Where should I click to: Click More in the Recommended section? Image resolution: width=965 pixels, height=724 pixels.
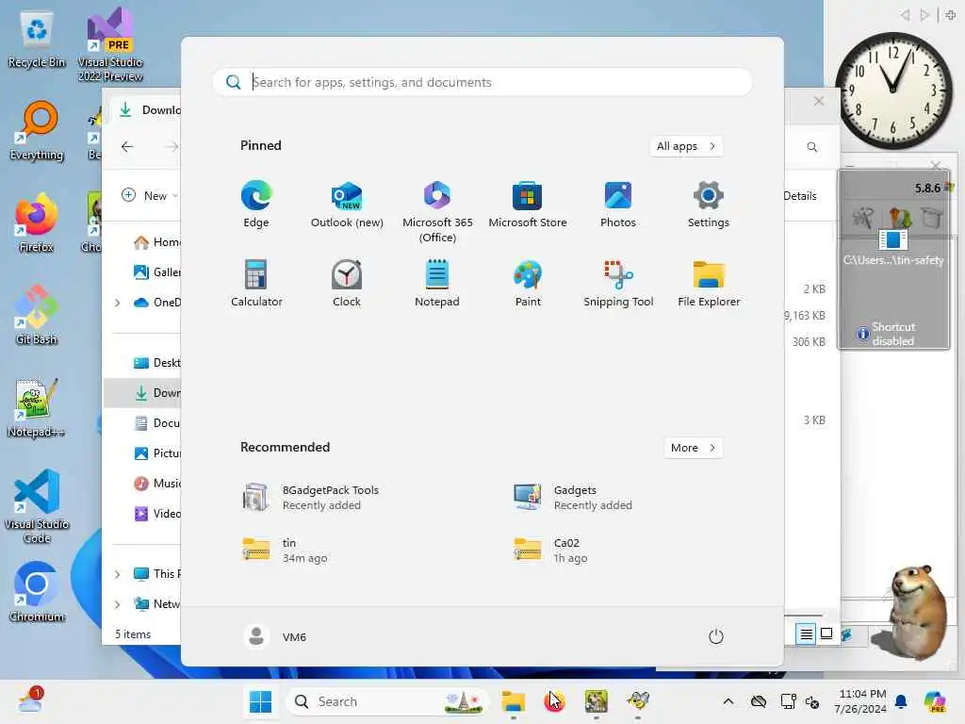[x=693, y=448]
